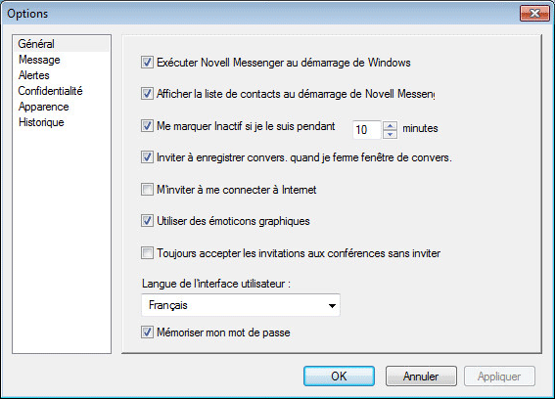
Task: Decrease inactive minutes with down arrow
Action: pyautogui.click(x=390, y=134)
